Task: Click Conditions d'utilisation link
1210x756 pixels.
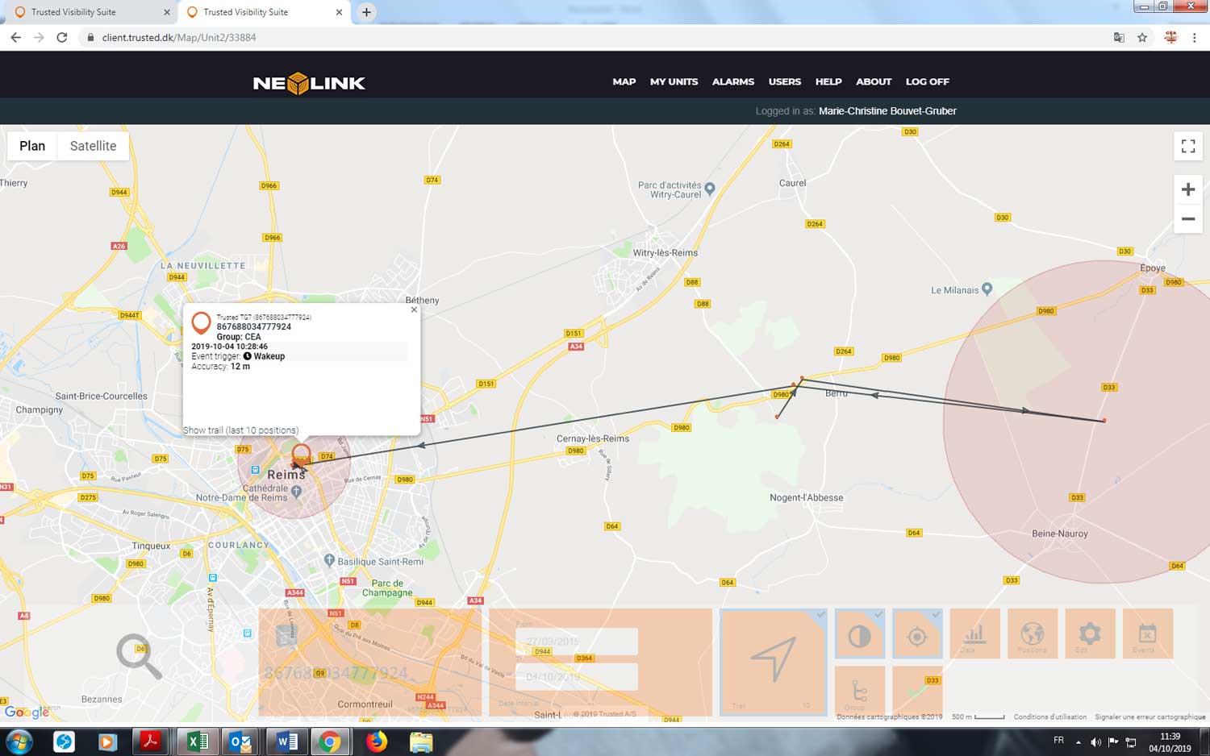Action: tap(1049, 717)
